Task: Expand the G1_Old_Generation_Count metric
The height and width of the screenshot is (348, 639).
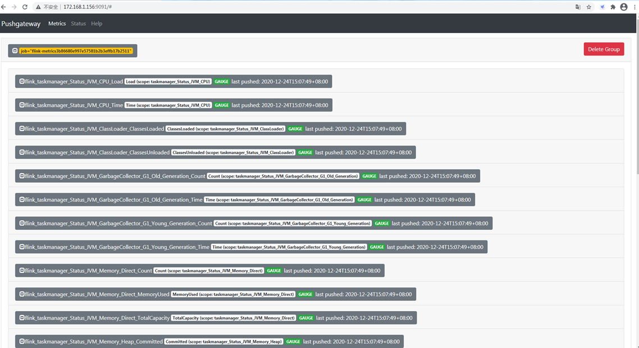Action: pyautogui.click(x=22, y=175)
